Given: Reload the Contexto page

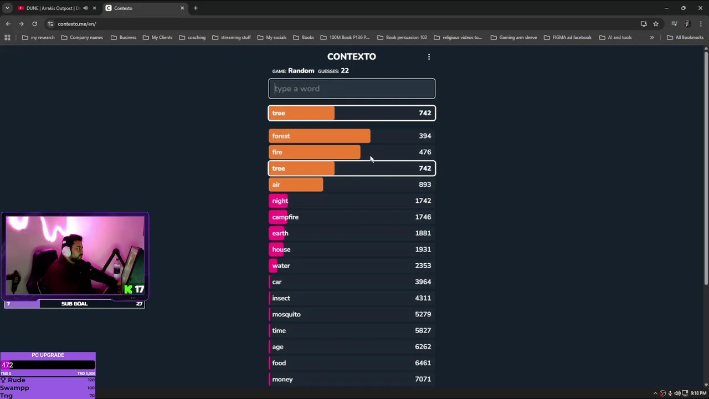Looking at the screenshot, I should 34,24.
